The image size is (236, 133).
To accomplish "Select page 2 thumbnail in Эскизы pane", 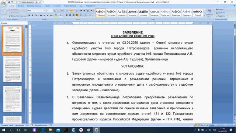I will (x=13, y=69).
